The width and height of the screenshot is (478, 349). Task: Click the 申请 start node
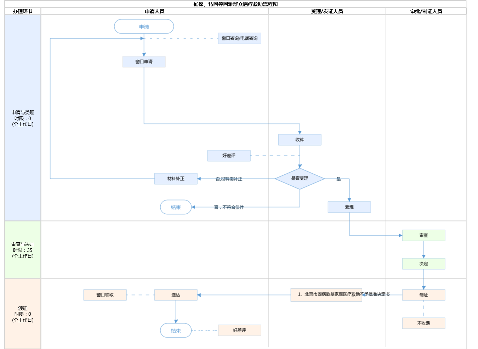pyautogui.click(x=144, y=27)
